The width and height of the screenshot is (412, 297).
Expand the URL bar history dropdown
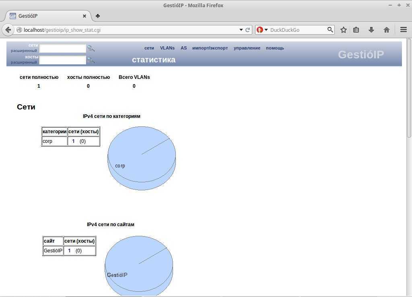coord(241,30)
